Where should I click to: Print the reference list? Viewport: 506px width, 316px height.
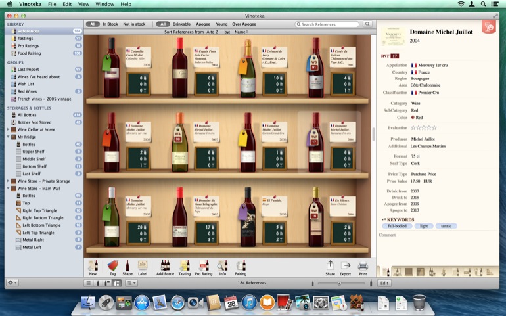click(x=363, y=268)
